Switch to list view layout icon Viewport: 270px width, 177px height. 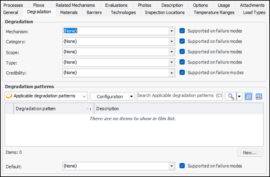248,96
